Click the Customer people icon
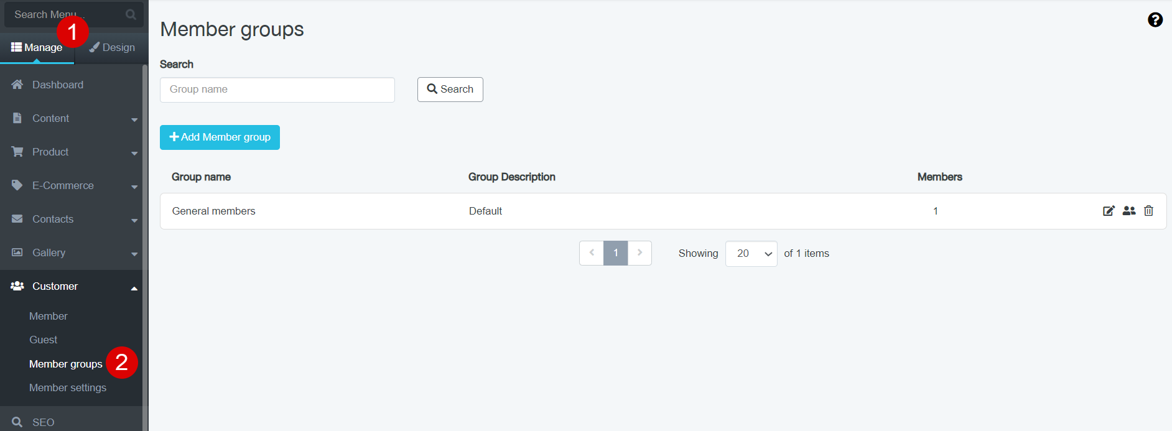The height and width of the screenshot is (431, 1172). coord(17,286)
